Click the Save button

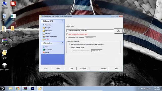(x=71, y=69)
